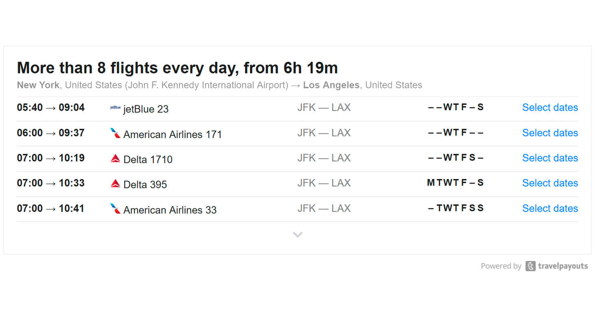Open the Powered by travelpayouts link

pos(534,266)
